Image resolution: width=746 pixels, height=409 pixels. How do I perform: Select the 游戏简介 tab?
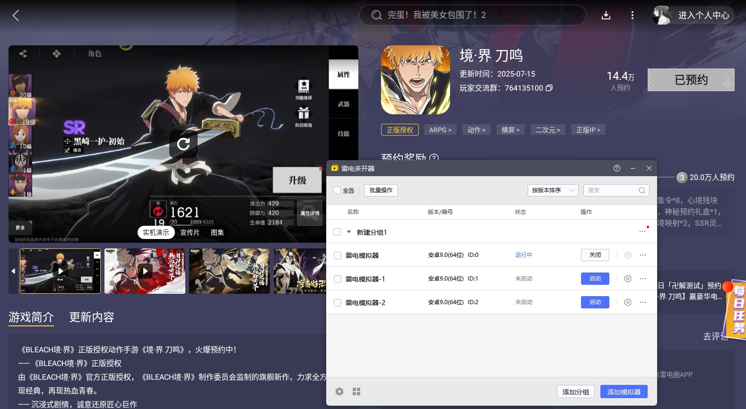[x=31, y=317]
